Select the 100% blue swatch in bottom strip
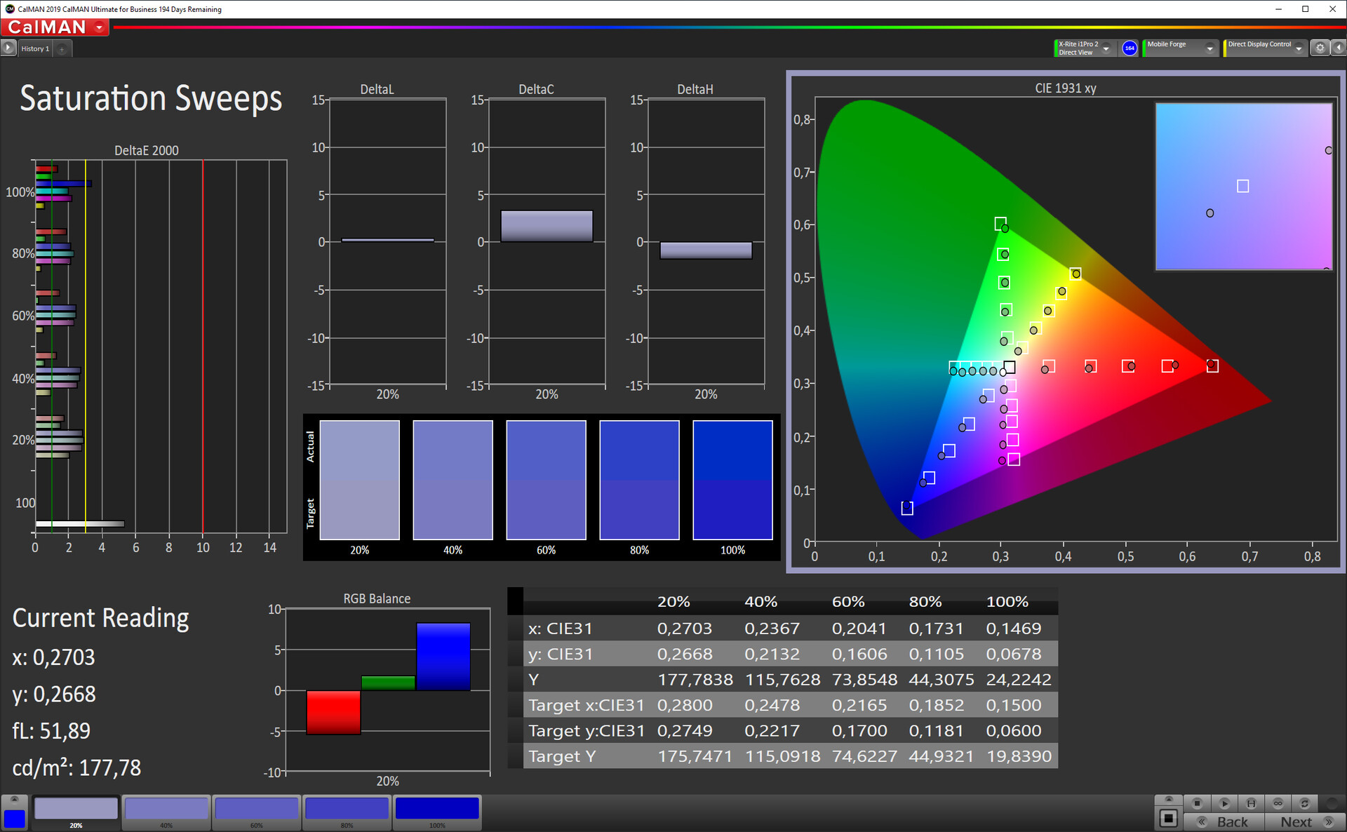 (437, 809)
